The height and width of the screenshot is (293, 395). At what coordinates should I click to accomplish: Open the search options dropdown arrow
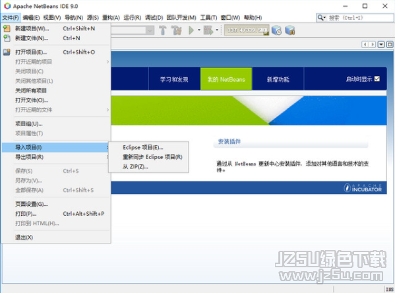coord(324,18)
